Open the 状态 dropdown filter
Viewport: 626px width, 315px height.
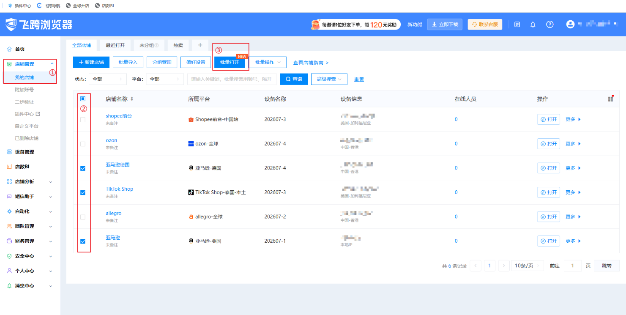108,79
